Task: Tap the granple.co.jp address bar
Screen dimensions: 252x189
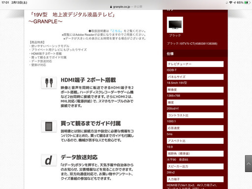Action: tap(126, 7)
